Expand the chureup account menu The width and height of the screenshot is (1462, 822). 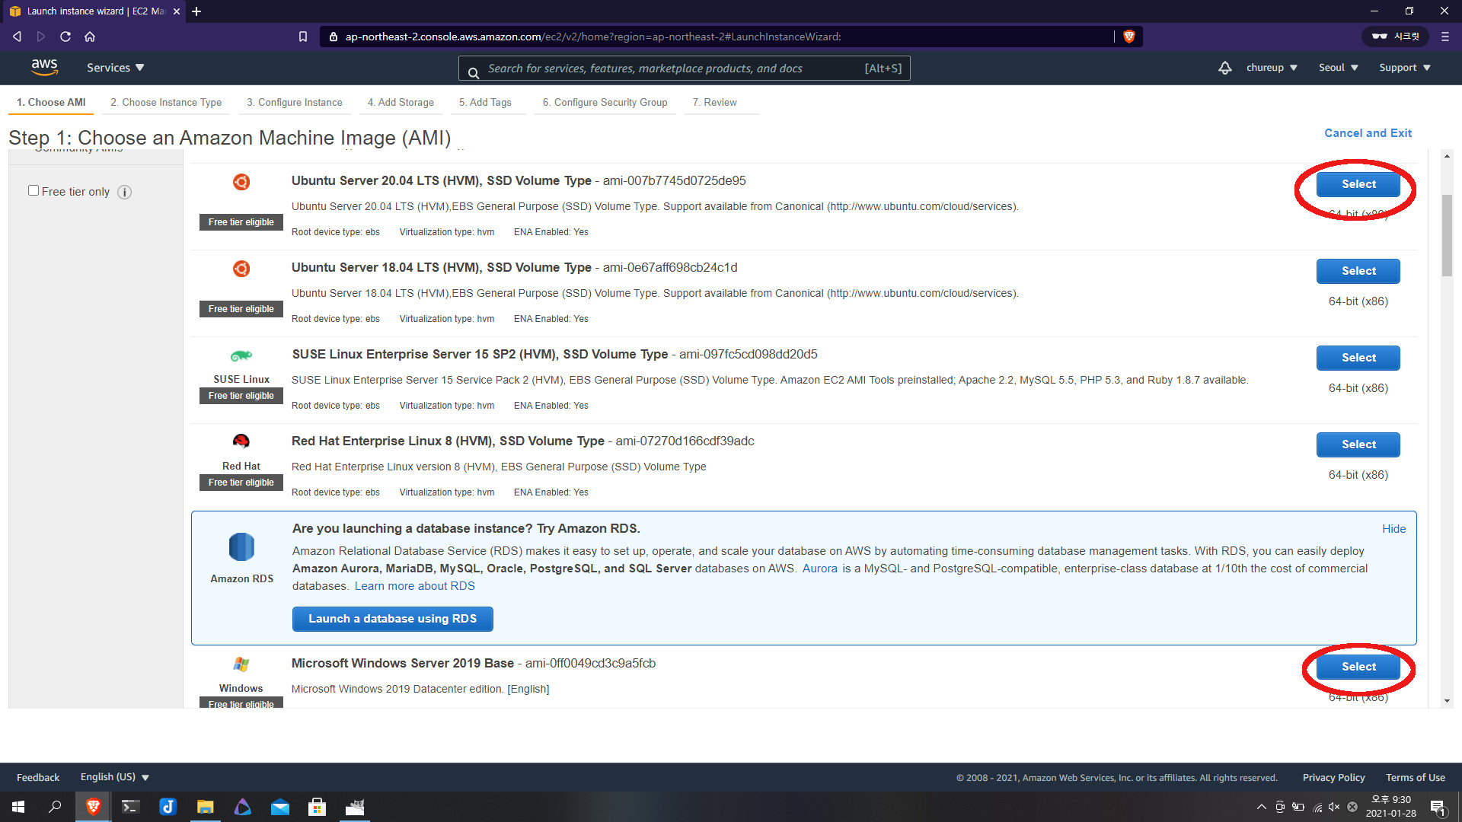(x=1271, y=68)
